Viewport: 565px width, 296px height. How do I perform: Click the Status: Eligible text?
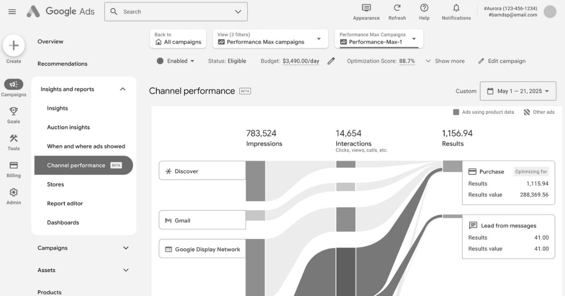(227, 61)
